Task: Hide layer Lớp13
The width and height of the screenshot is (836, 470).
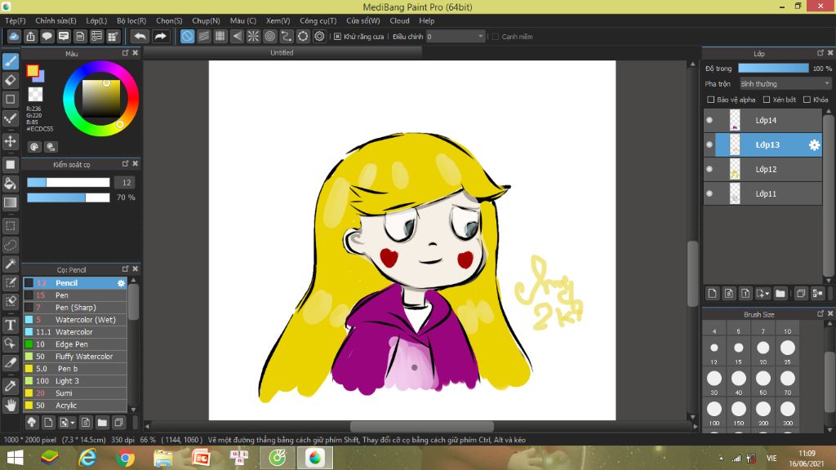Action: coord(709,145)
